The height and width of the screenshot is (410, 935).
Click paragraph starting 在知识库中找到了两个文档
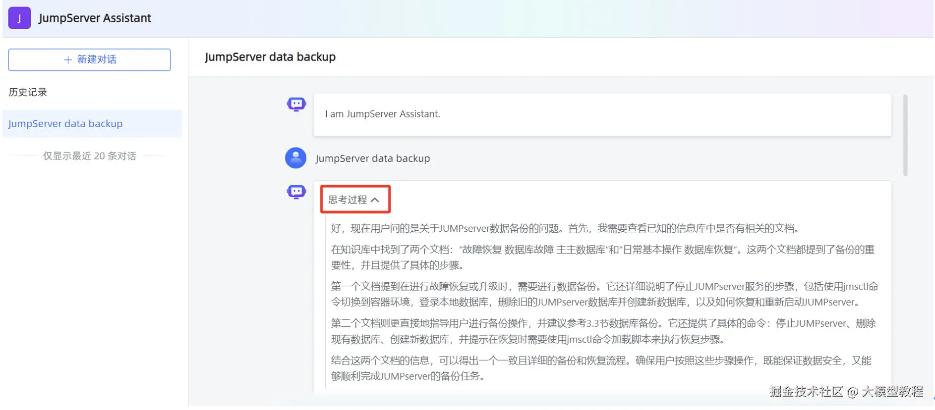coord(603,257)
